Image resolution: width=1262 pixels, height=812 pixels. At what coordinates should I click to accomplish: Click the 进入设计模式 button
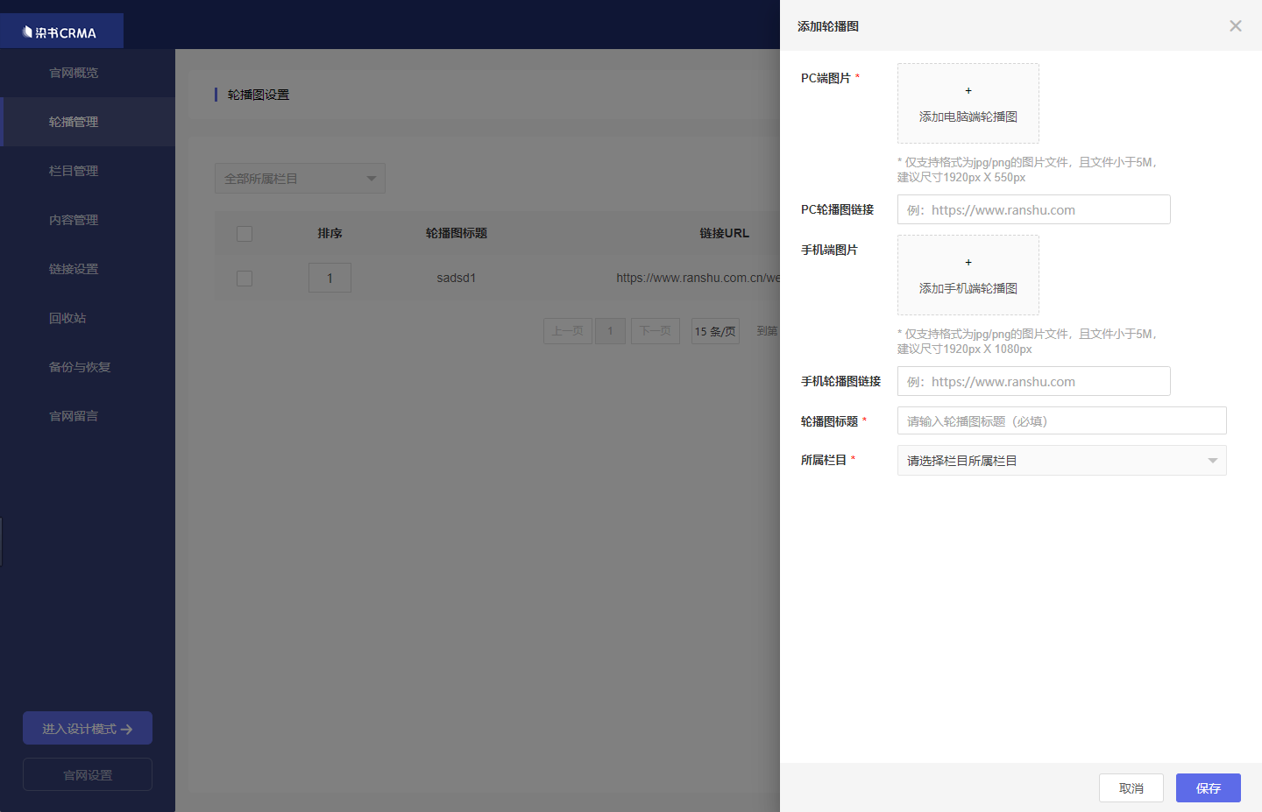(88, 728)
